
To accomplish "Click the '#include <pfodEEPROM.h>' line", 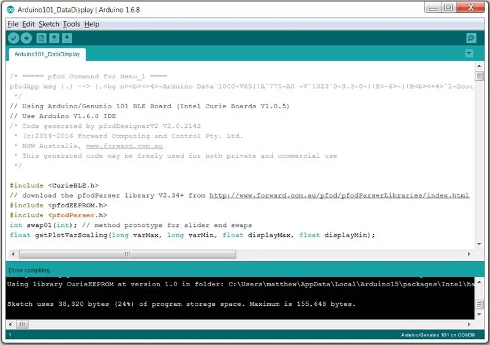I will [58, 205].
